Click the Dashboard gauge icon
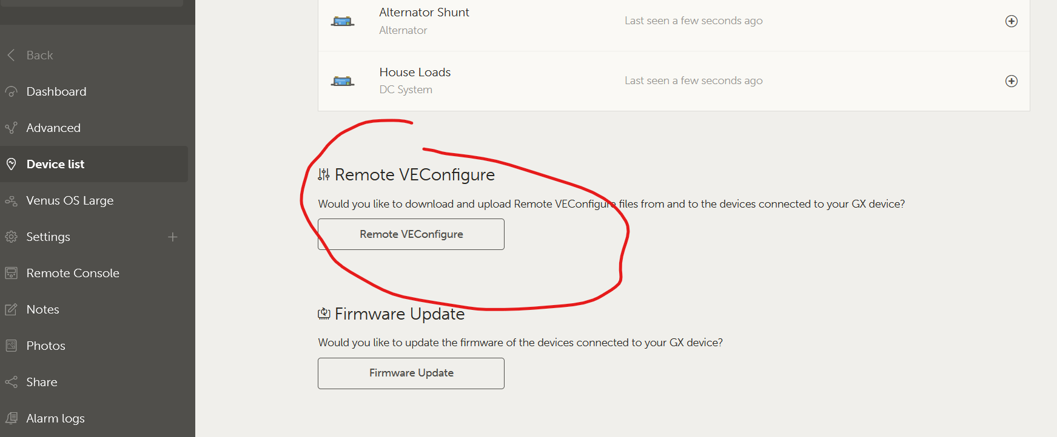Screen dimensions: 1057x437 11,92
